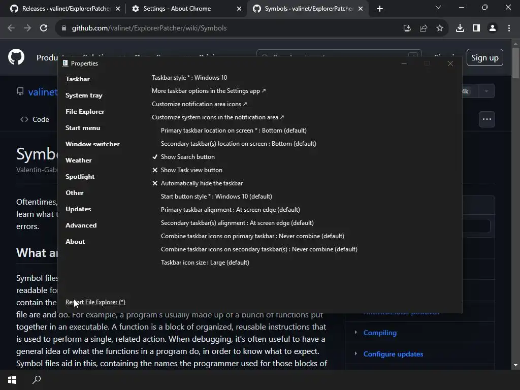Open the Start menu section
Viewport: 520px width, 390px height.
tap(83, 127)
